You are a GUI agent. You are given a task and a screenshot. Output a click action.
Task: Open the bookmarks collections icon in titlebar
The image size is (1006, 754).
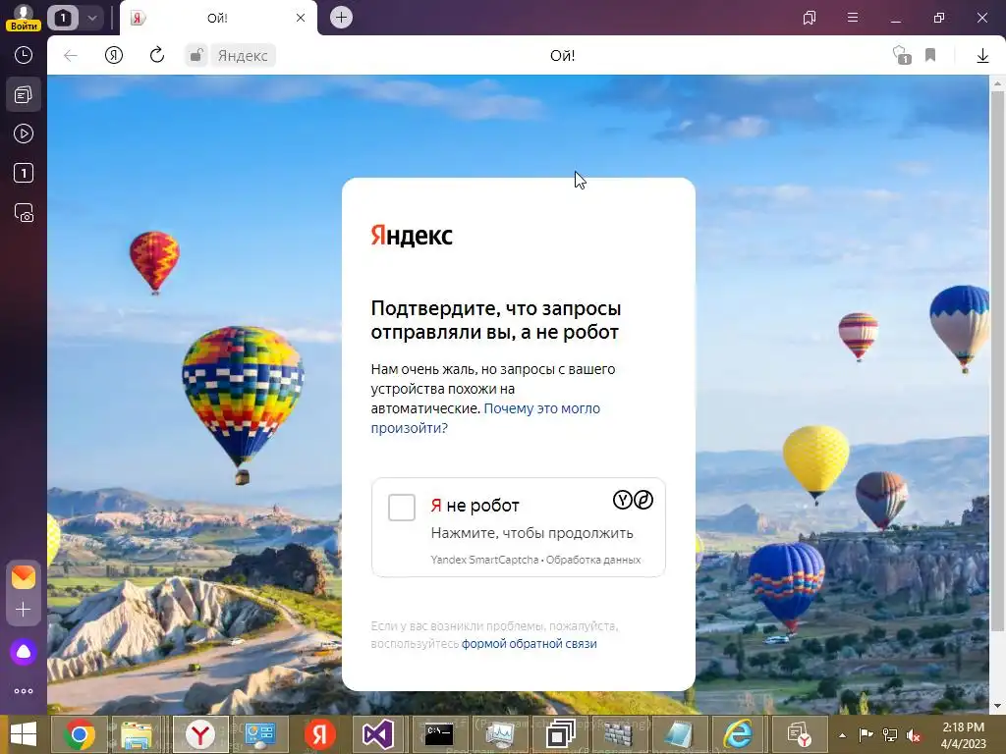810,18
